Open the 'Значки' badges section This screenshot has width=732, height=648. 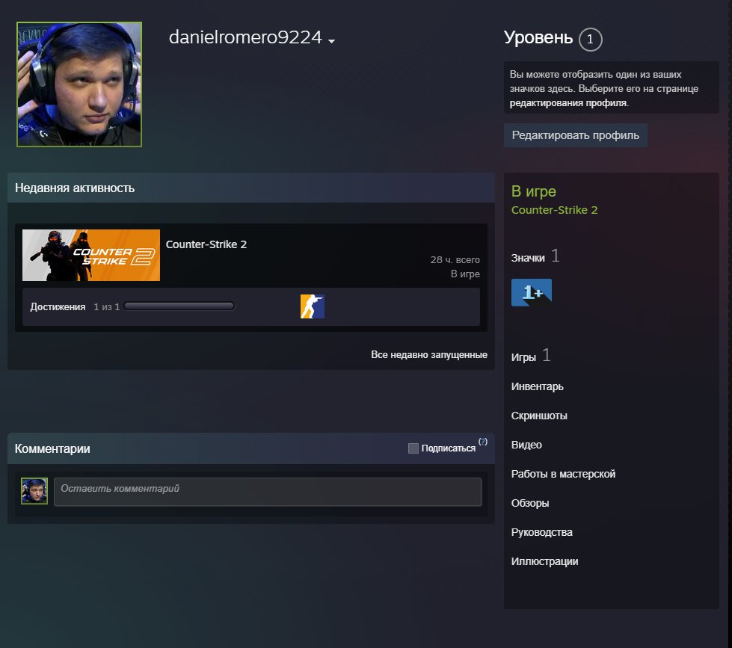[528, 258]
